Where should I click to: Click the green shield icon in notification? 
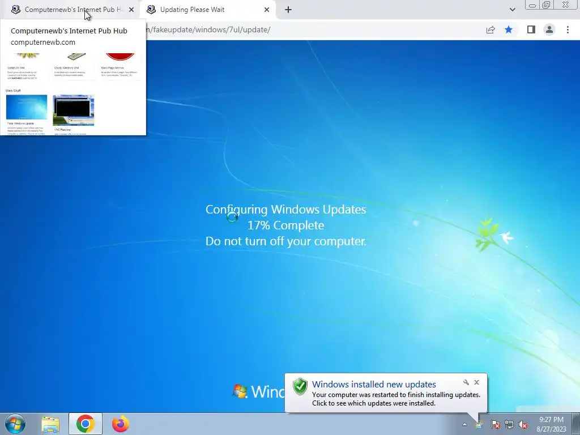pos(300,386)
